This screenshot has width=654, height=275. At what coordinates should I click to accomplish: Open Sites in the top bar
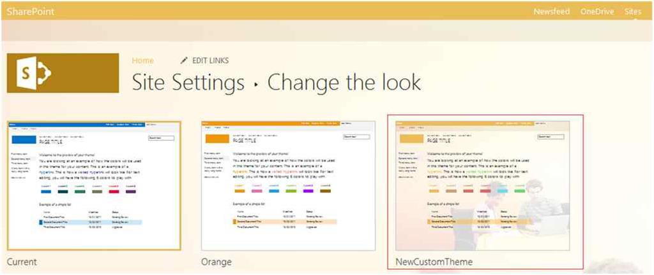pyautogui.click(x=633, y=11)
